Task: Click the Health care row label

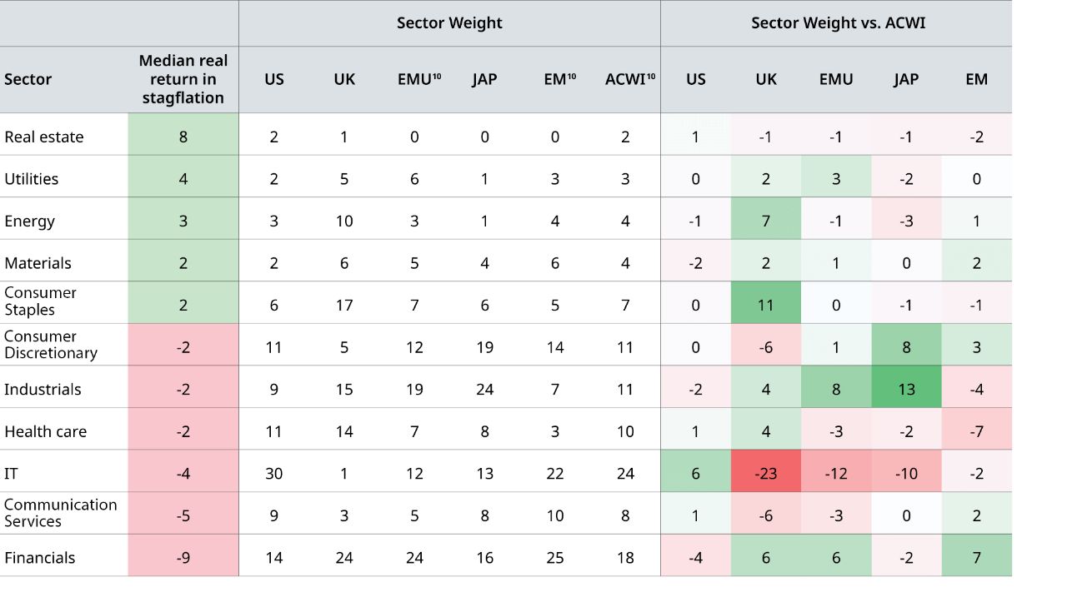Action: (46, 431)
